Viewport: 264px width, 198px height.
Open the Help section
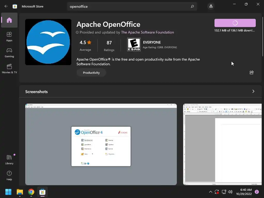coord(9,176)
